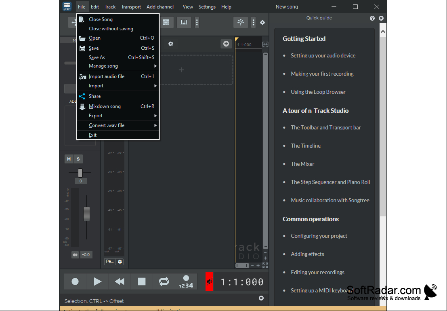
Task: Click the Record button in transport bar
Action: 75,281
